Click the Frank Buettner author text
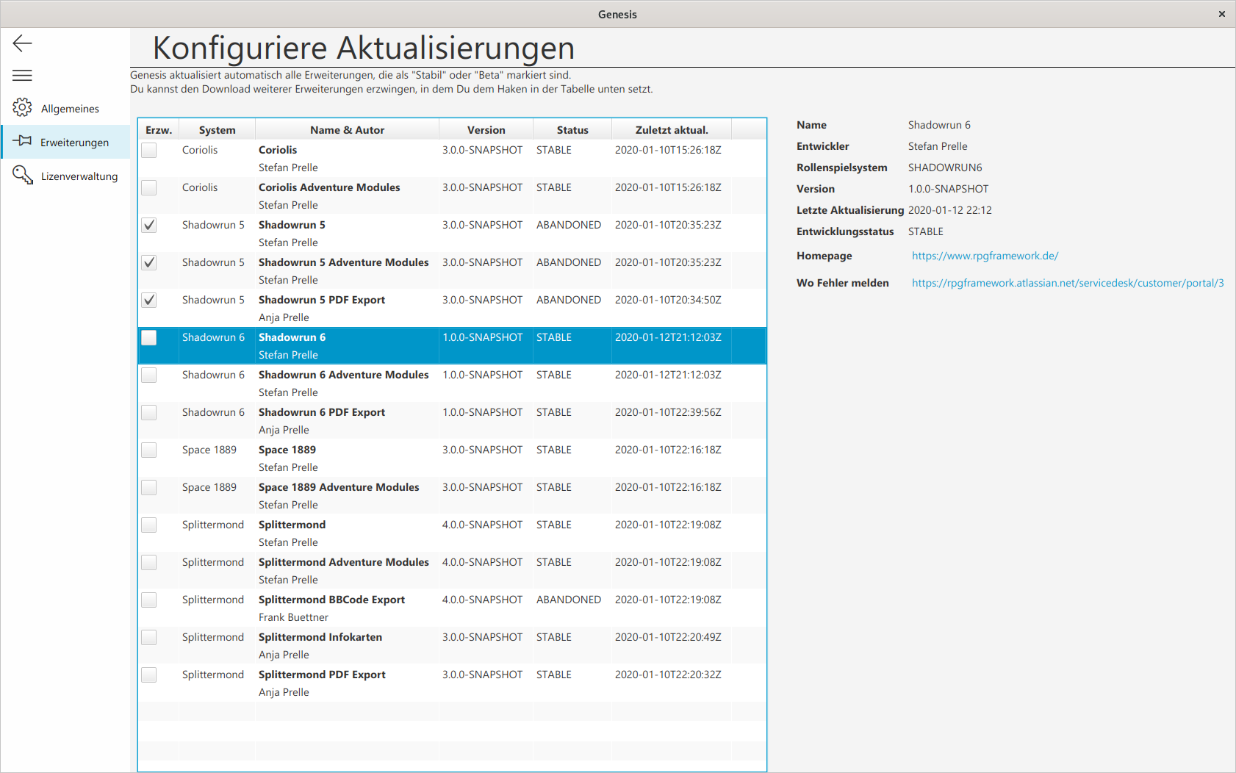The height and width of the screenshot is (773, 1236). 293,617
